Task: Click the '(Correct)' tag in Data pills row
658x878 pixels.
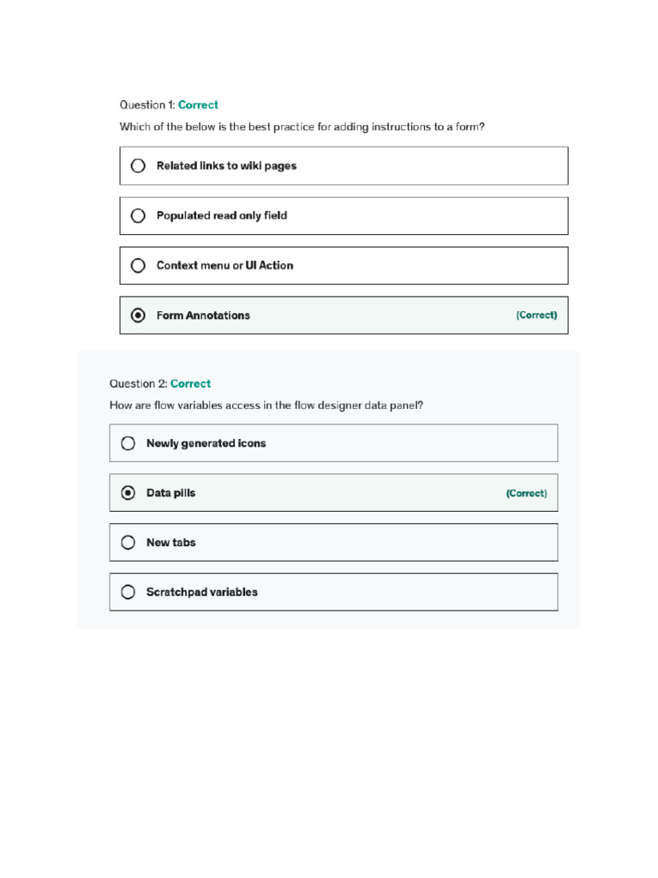Action: tap(527, 493)
